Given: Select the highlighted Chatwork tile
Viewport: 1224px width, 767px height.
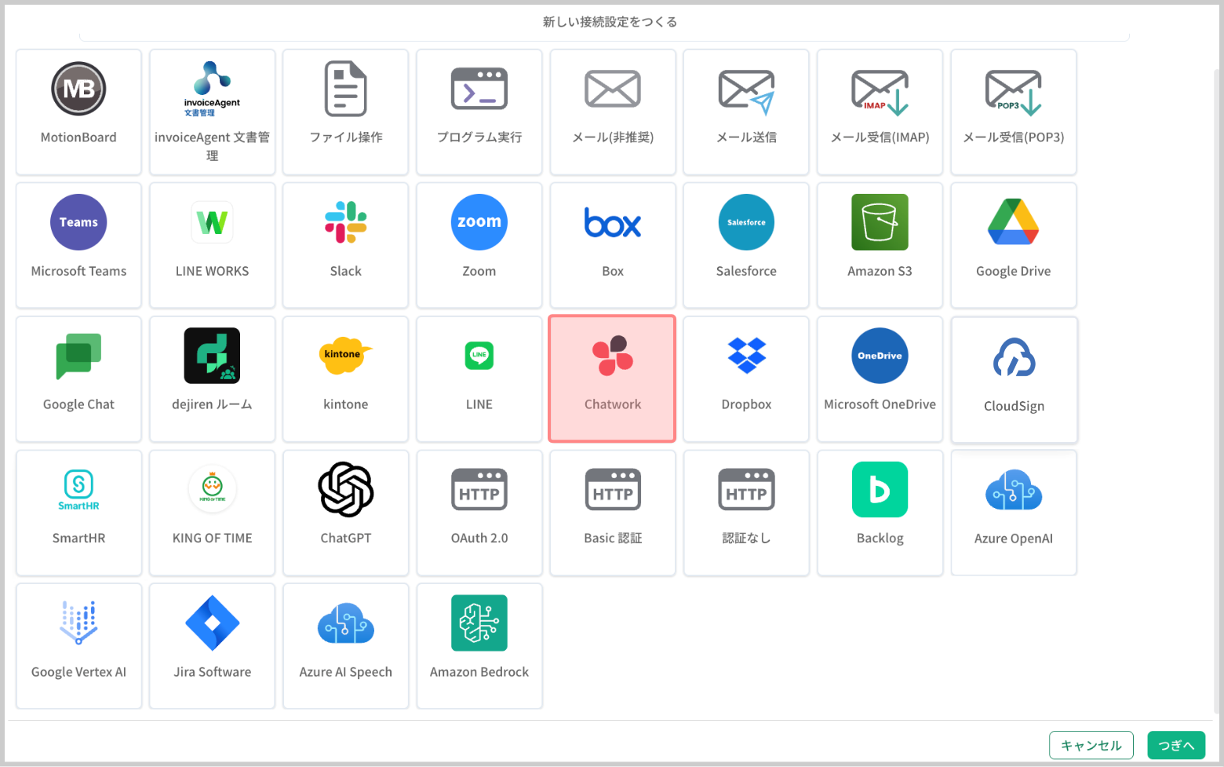Looking at the screenshot, I should pyautogui.click(x=612, y=379).
